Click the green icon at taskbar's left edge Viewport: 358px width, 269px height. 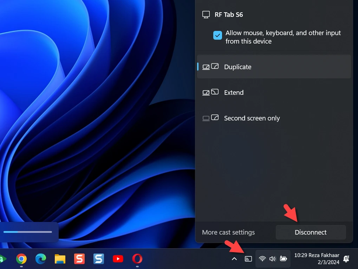pos(3,259)
